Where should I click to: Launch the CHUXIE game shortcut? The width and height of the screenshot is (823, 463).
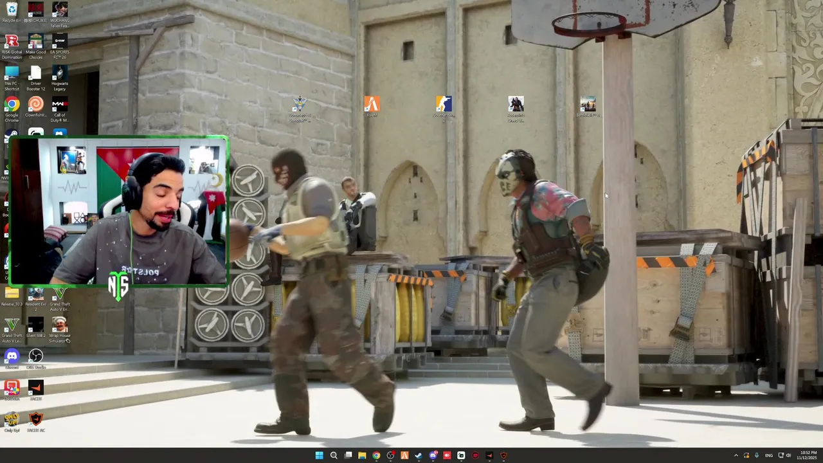(x=35, y=12)
